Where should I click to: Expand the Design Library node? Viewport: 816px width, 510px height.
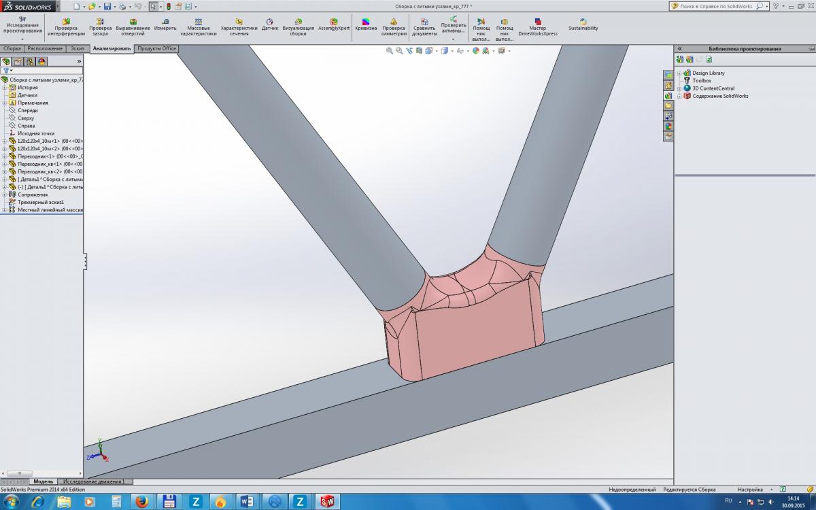[x=679, y=73]
